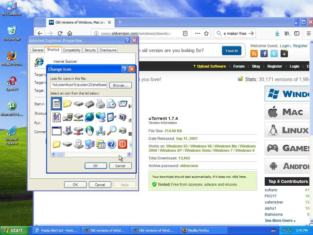Open My Computer on the desktop
This screenshot has width=313, height=235.
[12, 8]
